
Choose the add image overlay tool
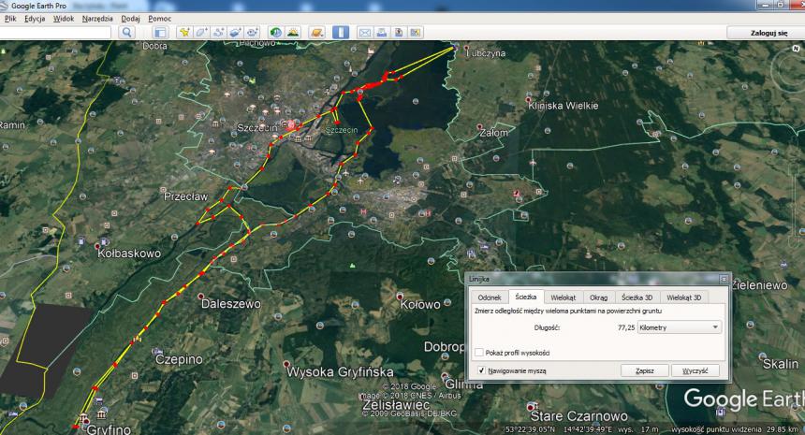(235, 33)
